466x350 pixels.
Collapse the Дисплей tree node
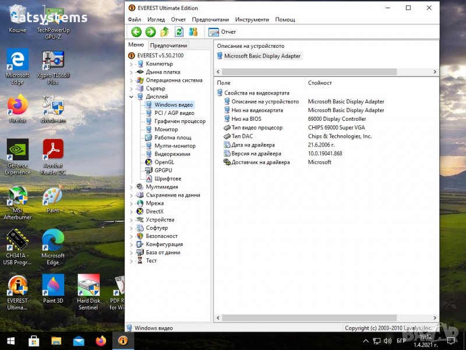[132, 97]
